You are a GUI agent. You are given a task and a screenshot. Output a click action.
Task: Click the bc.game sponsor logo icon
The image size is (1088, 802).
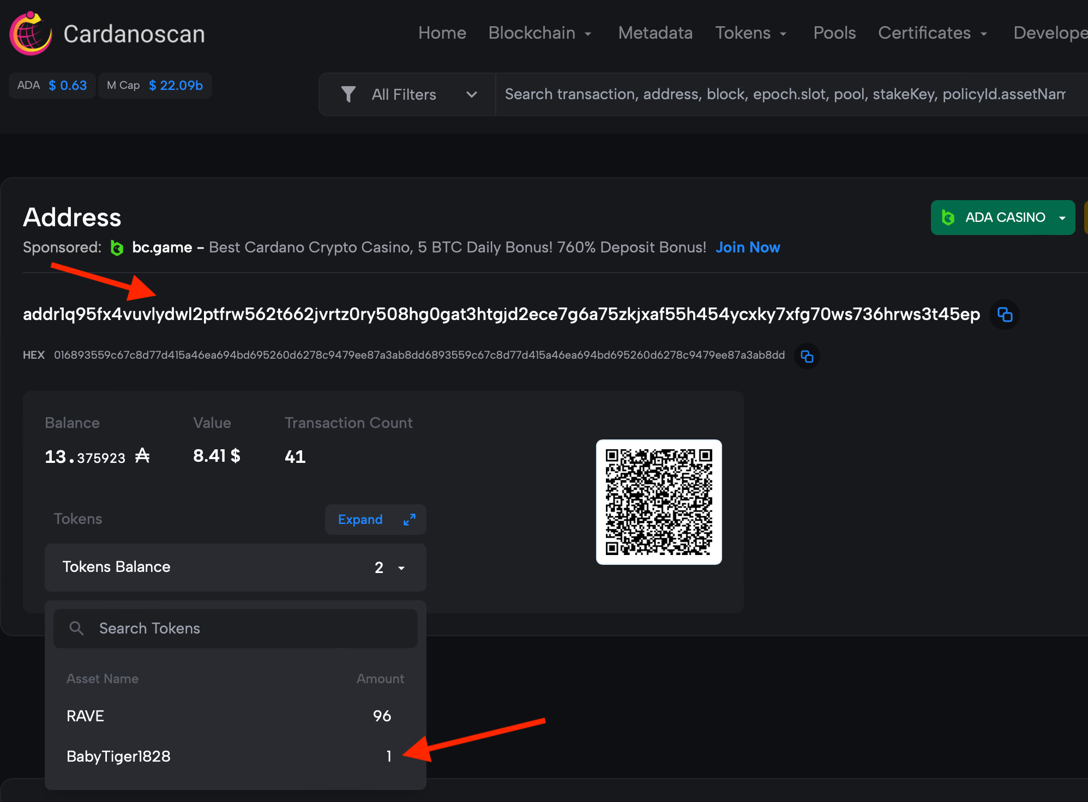click(x=117, y=248)
